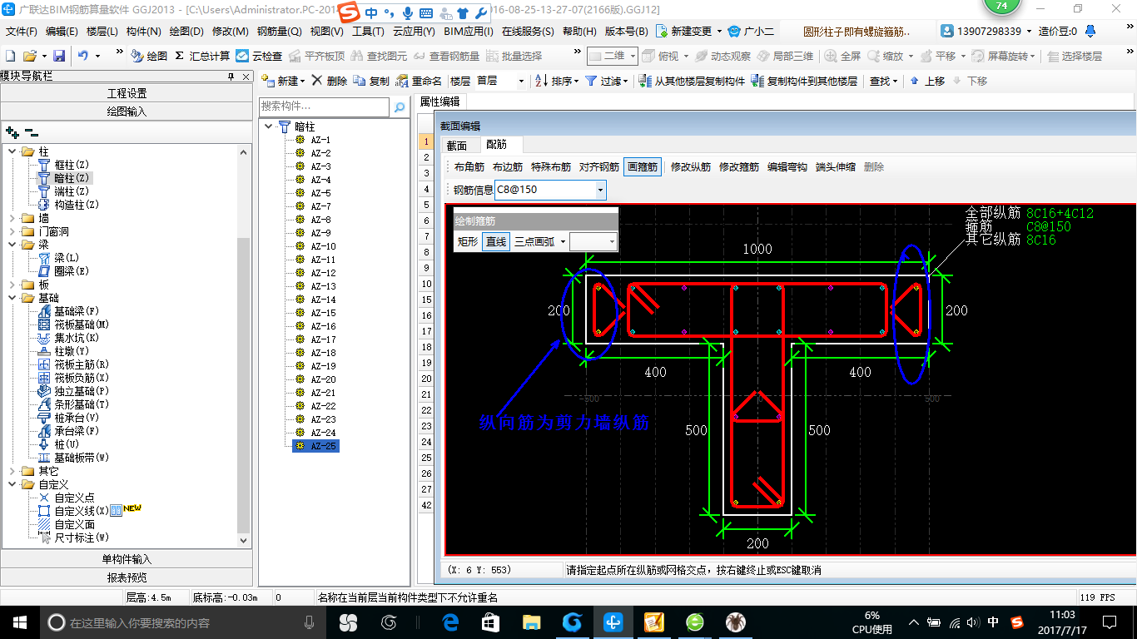Select AZ-10 in component list
Image resolution: width=1137 pixels, height=639 pixels.
tap(324, 246)
